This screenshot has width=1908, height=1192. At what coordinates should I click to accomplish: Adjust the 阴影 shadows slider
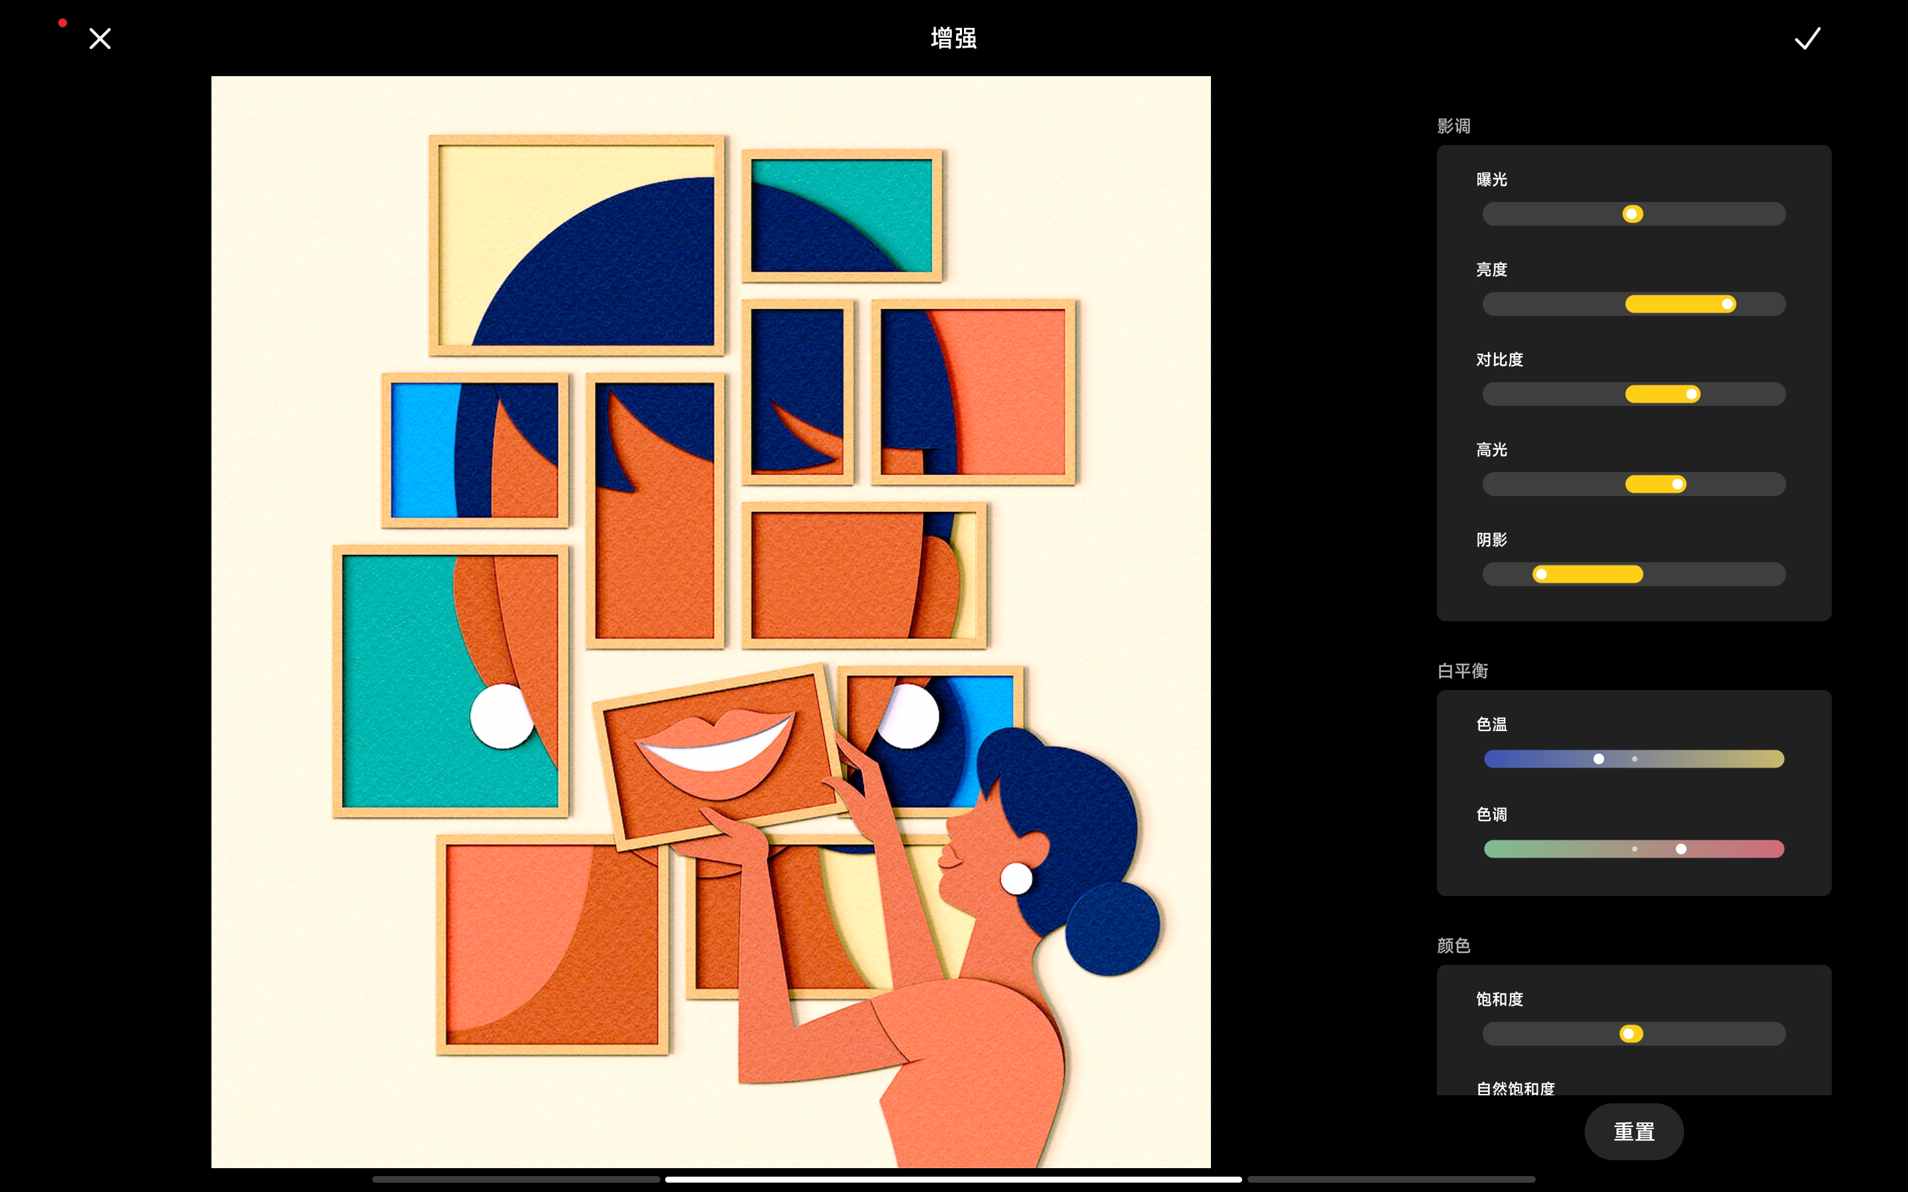(x=1634, y=574)
